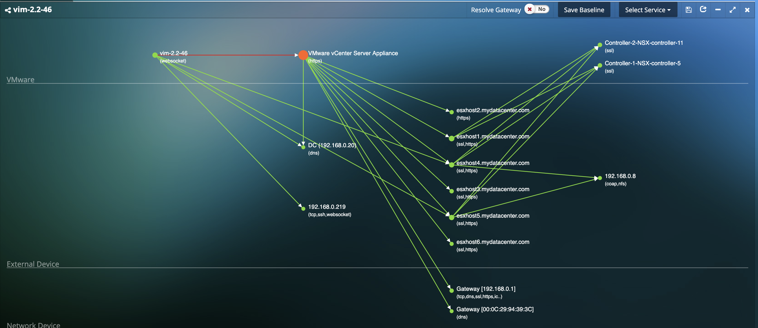Viewport: 758px width, 328px height.
Task: Click the export icon next to the save icon
Action: (x=703, y=9)
